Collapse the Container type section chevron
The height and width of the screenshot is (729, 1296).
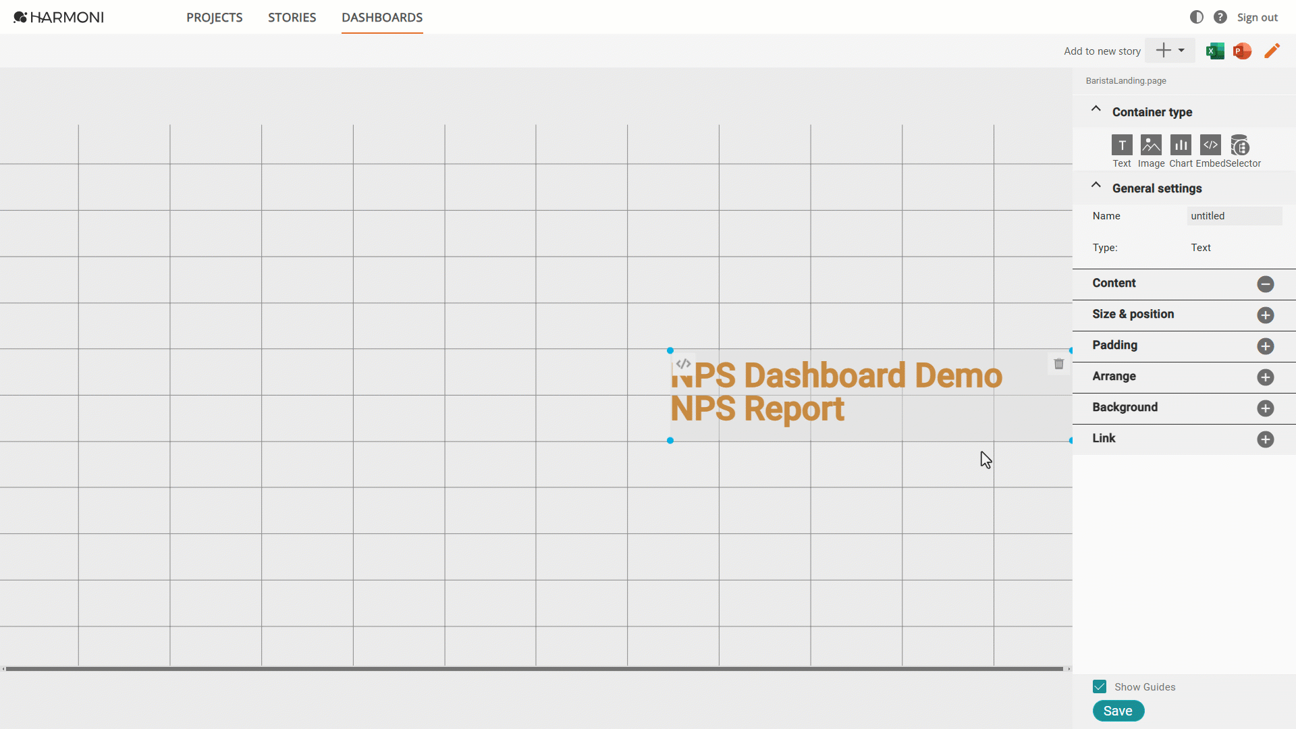pos(1096,109)
